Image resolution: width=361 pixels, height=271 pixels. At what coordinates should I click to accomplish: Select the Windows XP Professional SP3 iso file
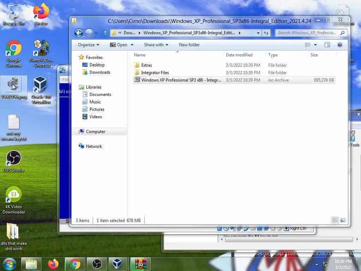(234, 80)
